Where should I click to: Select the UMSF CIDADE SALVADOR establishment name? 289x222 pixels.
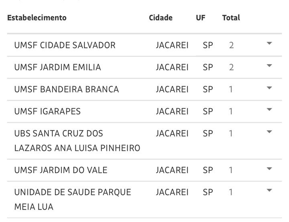pyautogui.click(x=65, y=45)
